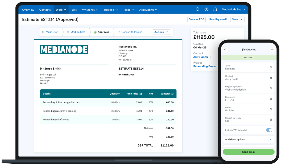Open the Banking dropdown menu
This screenshot has width=281, height=164.
(111, 10)
